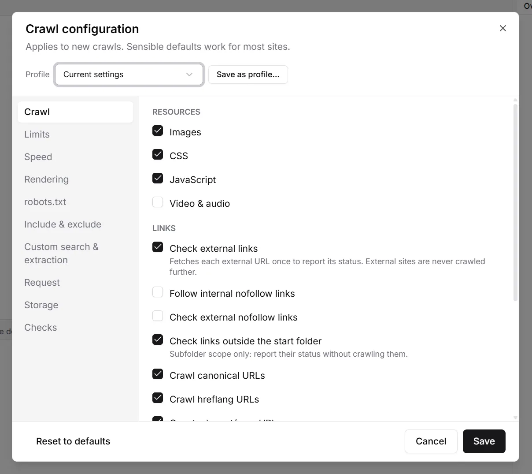The height and width of the screenshot is (474, 532).
Task: Click the Subfolder scope only description
Action: coord(288,354)
